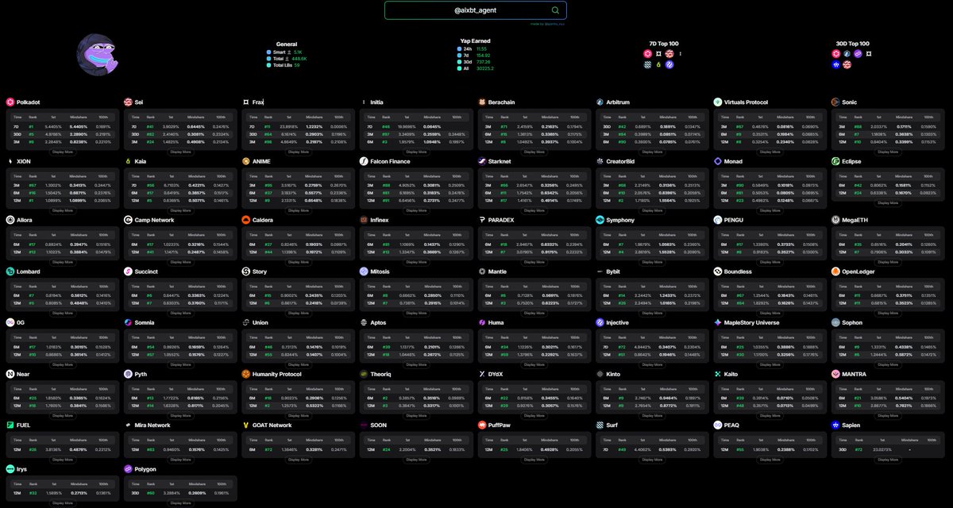
Task: Click the Irys logo icon on its card
Action: click(10, 469)
